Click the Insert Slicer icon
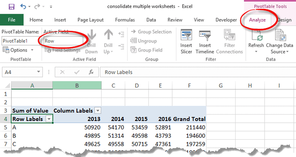Image resolution: width=296 pixels, height=157 pixels. [186, 35]
